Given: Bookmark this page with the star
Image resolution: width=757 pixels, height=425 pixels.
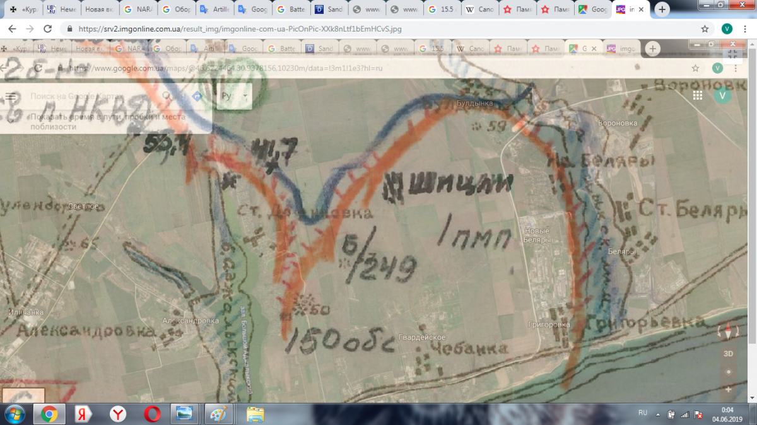Looking at the screenshot, I should click(705, 29).
